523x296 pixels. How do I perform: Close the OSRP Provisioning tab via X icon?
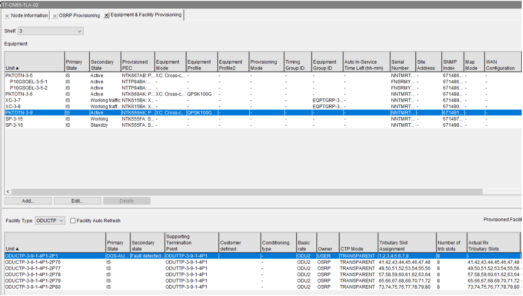point(55,16)
